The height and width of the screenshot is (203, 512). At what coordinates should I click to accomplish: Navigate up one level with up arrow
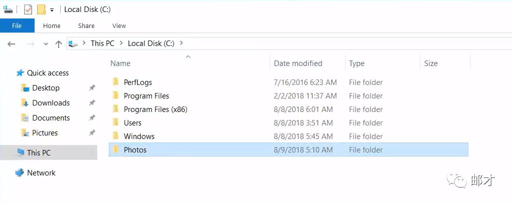[x=59, y=44]
